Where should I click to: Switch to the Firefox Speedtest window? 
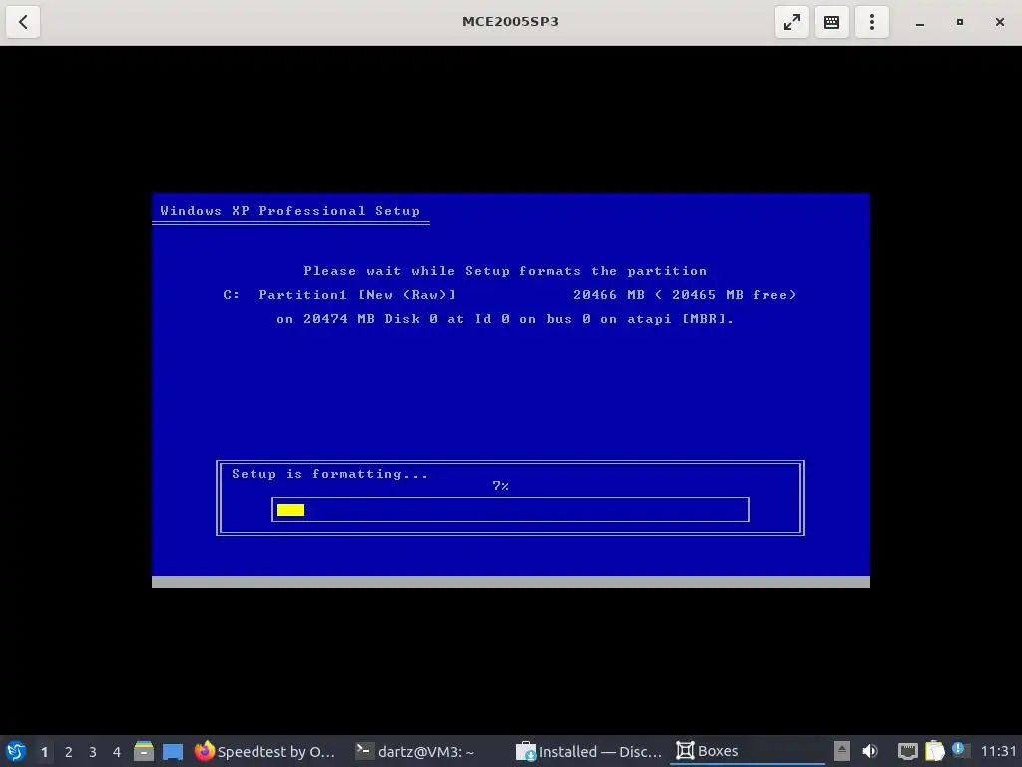[x=265, y=751]
